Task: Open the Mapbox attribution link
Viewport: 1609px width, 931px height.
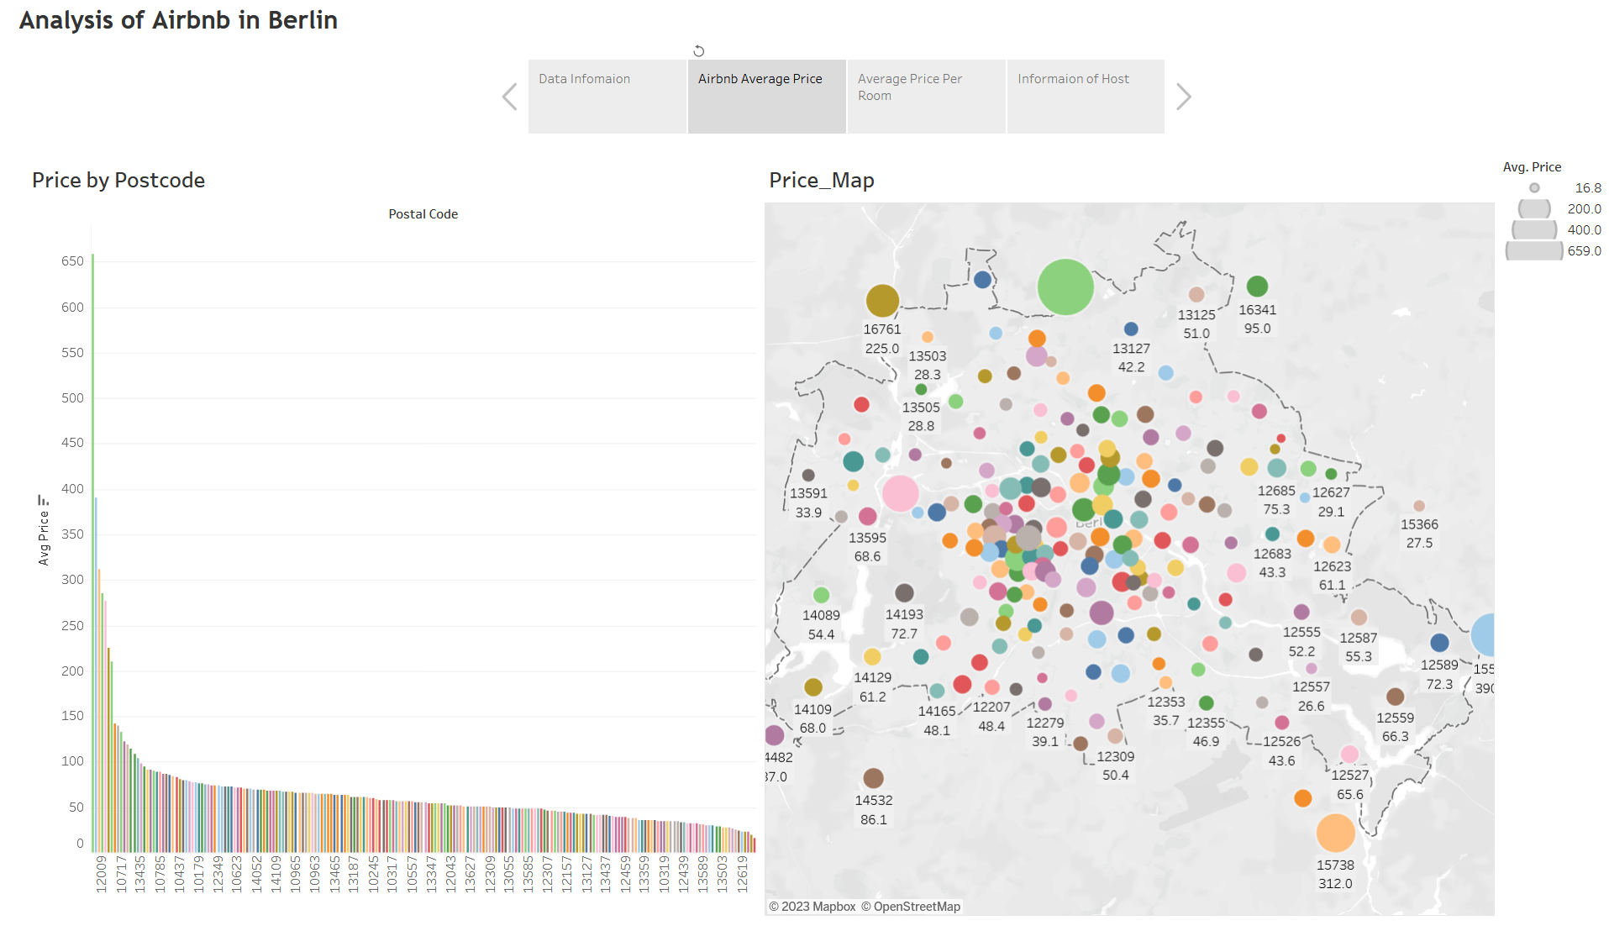Action: [x=818, y=907]
